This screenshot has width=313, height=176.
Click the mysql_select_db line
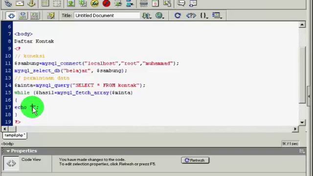70,70
